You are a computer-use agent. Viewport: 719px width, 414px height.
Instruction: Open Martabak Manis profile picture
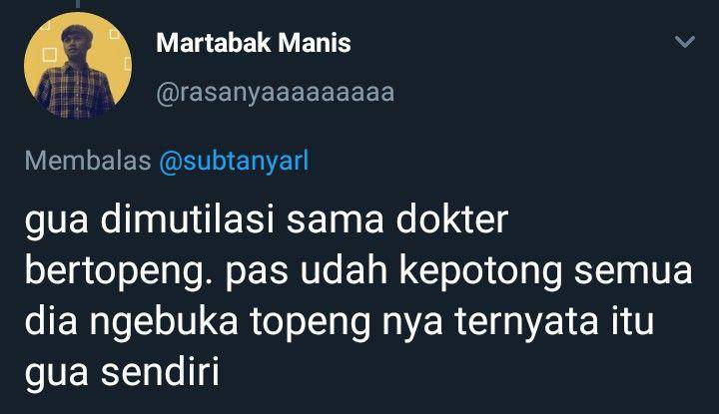click(78, 66)
